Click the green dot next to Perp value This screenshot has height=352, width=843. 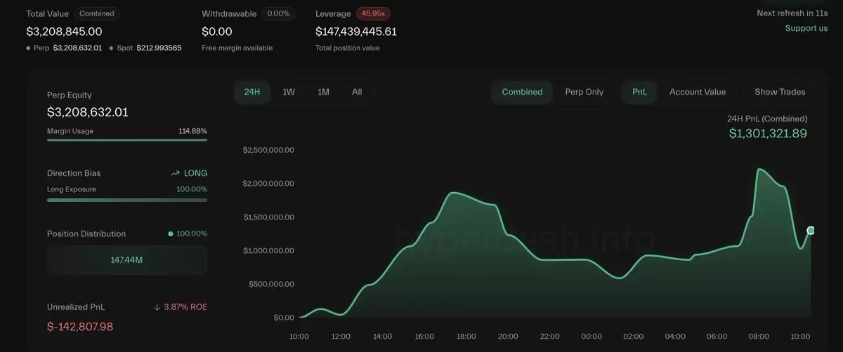[28, 48]
